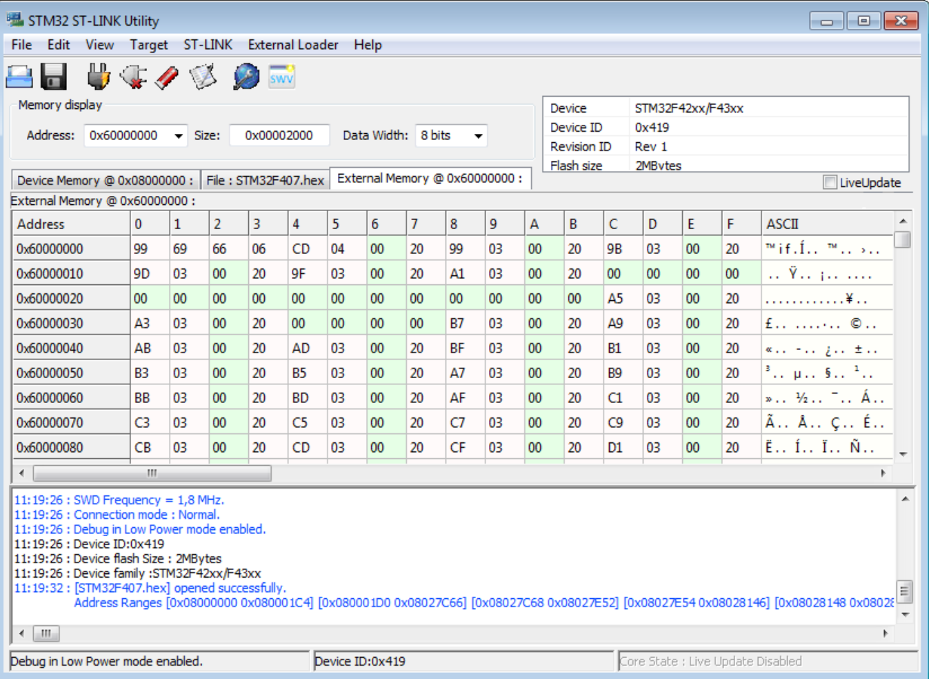This screenshot has height=679, width=929.
Task: Select row address 0x60000030
Action: tap(72, 324)
